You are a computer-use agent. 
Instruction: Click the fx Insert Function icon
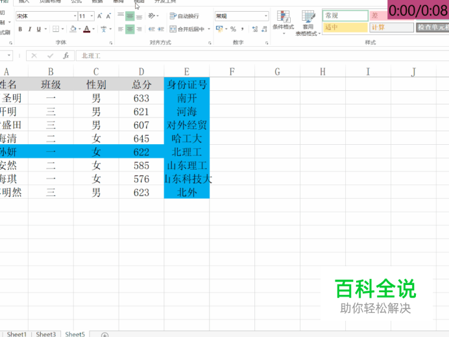(x=66, y=56)
